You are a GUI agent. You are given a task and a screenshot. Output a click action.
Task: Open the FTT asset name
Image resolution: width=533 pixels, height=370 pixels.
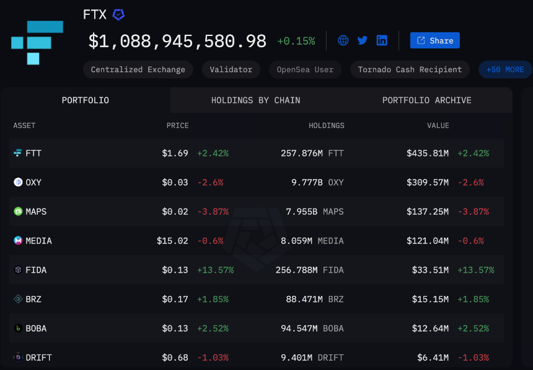point(33,153)
